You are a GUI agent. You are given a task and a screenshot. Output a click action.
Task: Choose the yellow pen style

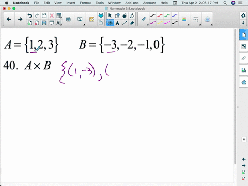(160, 23)
